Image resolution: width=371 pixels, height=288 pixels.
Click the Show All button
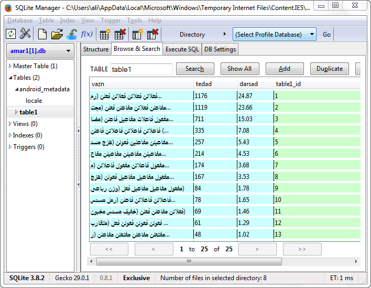[239, 69]
